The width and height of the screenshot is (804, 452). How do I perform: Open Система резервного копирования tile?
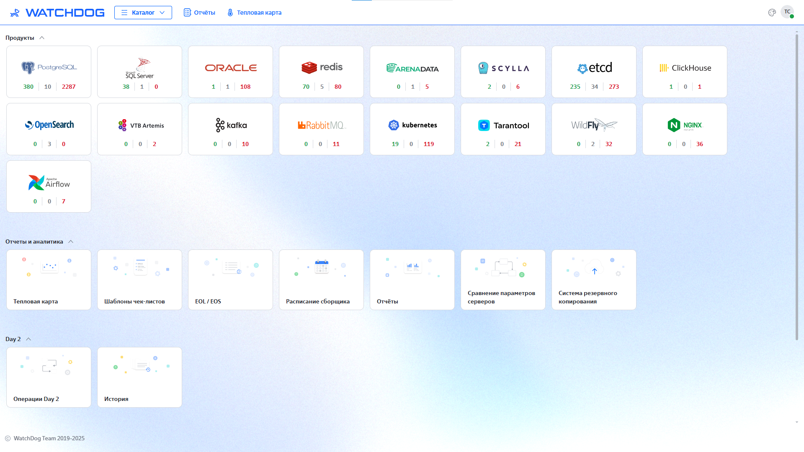coord(594,280)
